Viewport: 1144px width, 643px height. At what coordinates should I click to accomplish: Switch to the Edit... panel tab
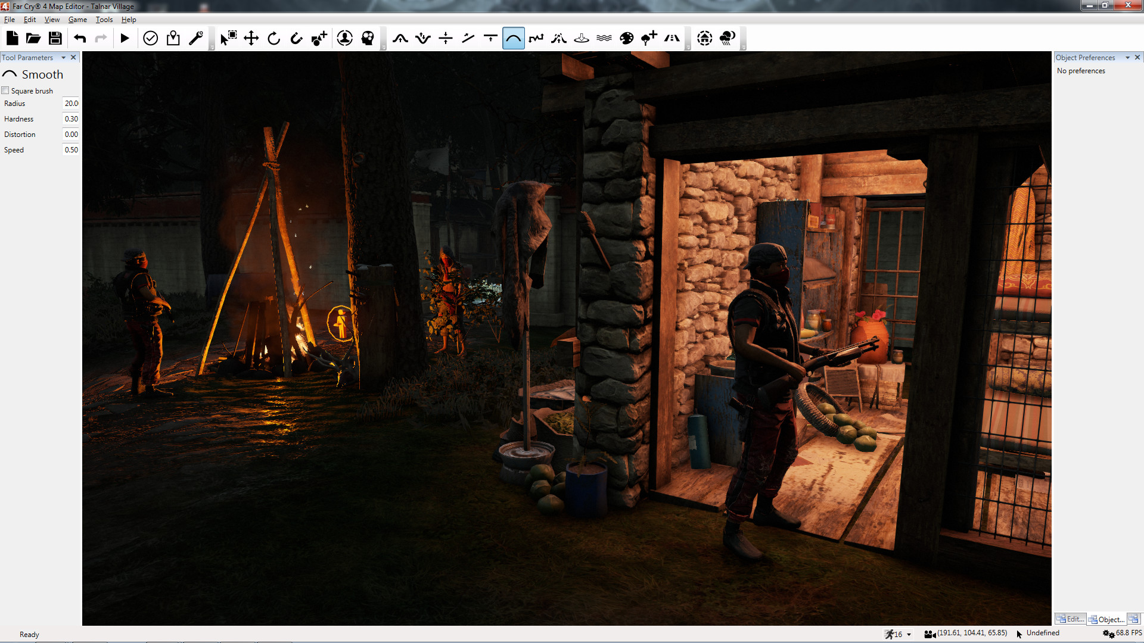tap(1070, 619)
